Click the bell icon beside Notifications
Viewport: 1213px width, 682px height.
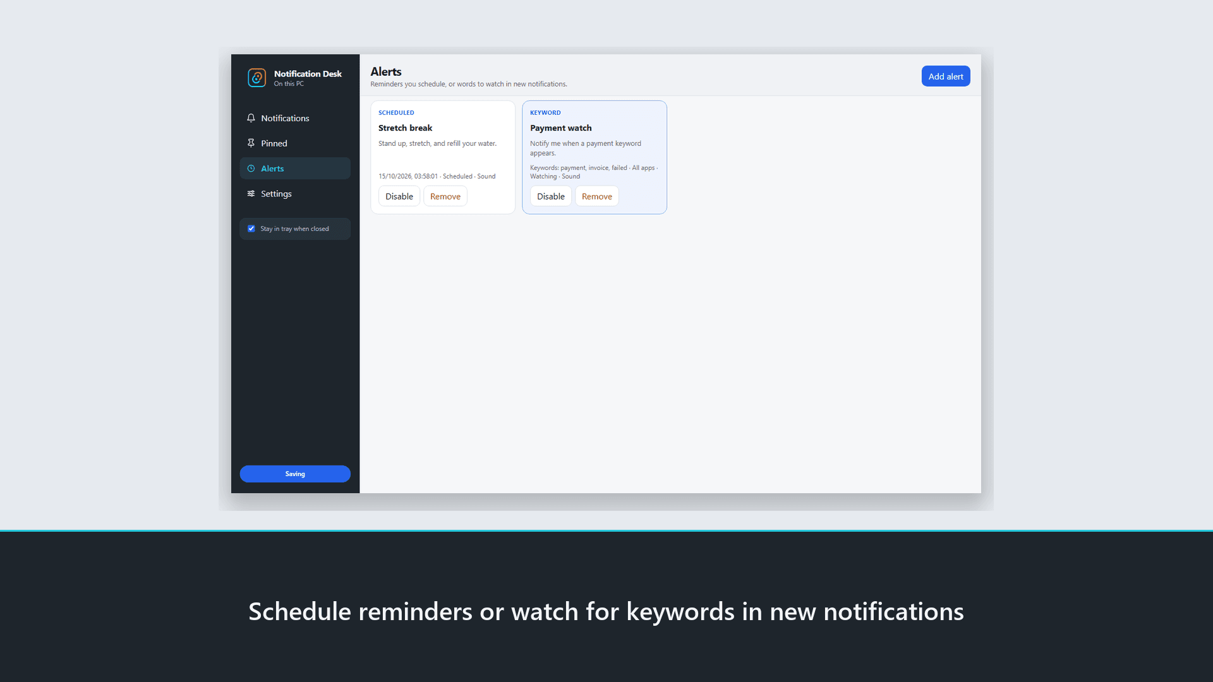[251, 118]
